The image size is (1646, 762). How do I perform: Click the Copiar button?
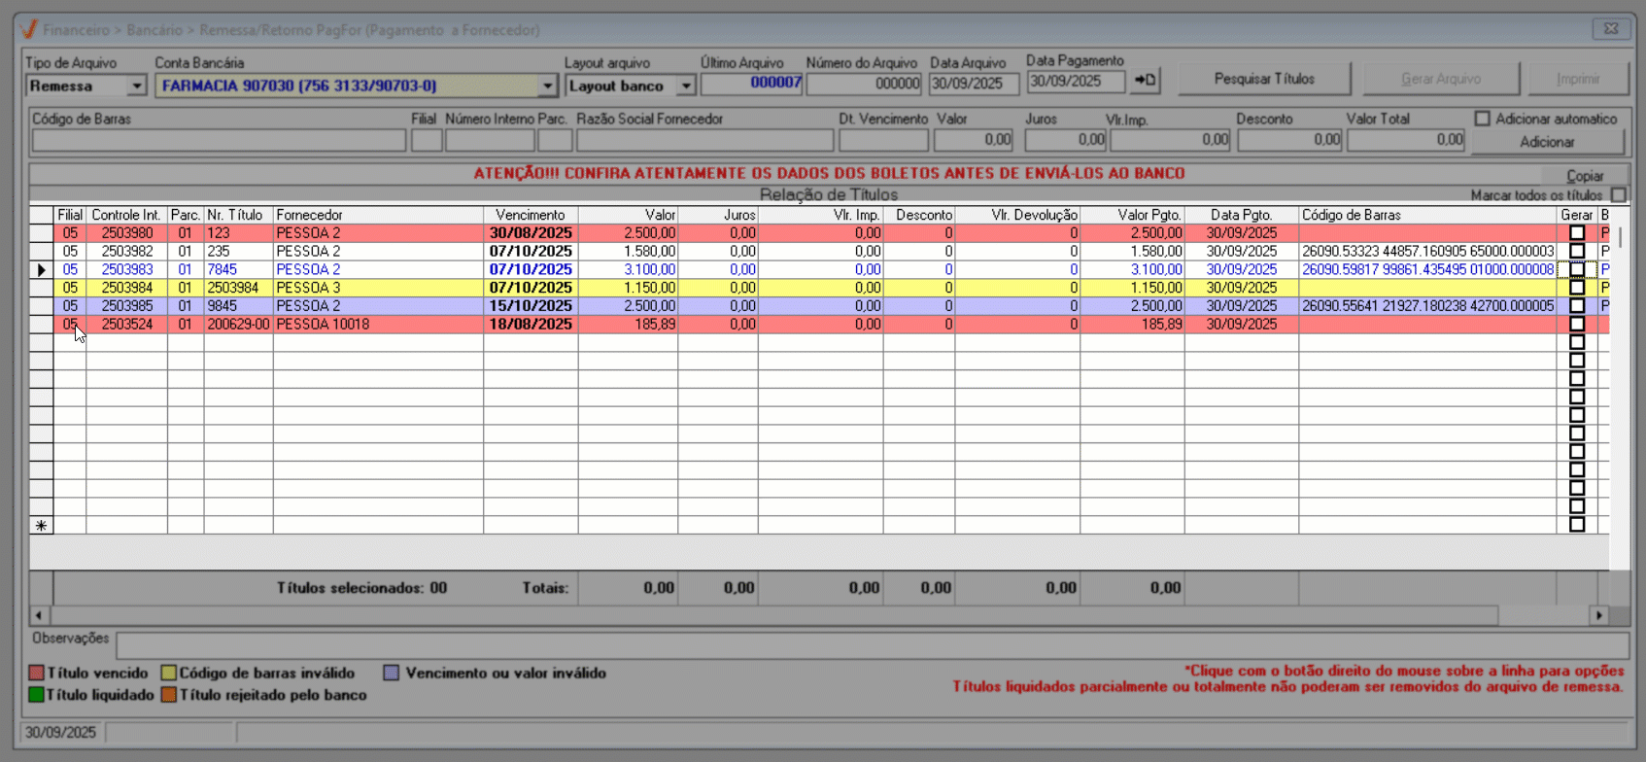(x=1585, y=176)
